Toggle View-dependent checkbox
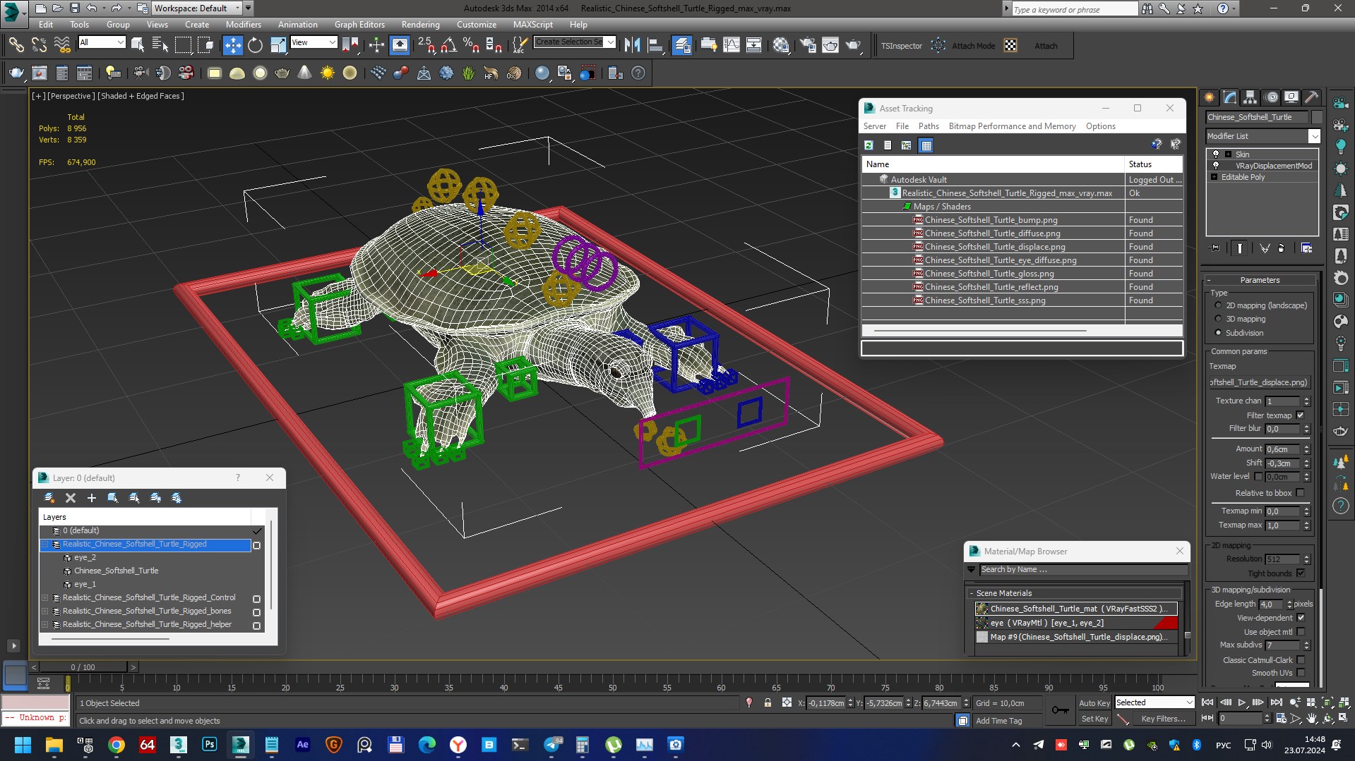 pyautogui.click(x=1301, y=618)
